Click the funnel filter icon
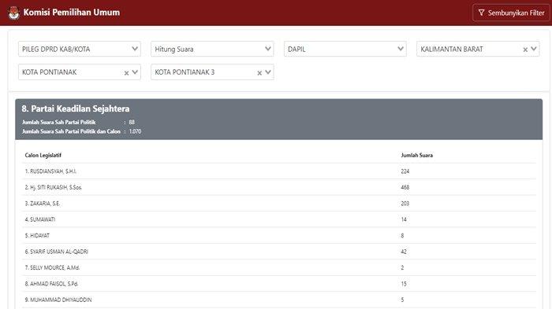The image size is (552, 309). tap(481, 13)
